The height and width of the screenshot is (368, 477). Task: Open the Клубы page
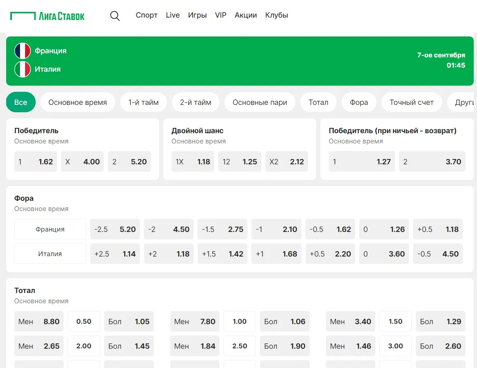pos(276,15)
